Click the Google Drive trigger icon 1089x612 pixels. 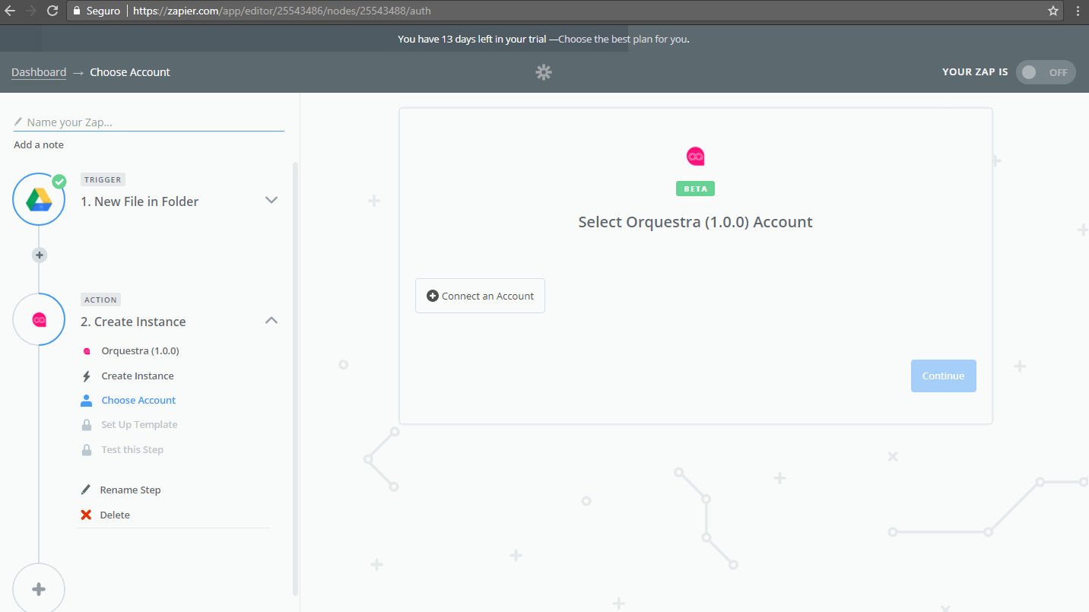click(39, 199)
